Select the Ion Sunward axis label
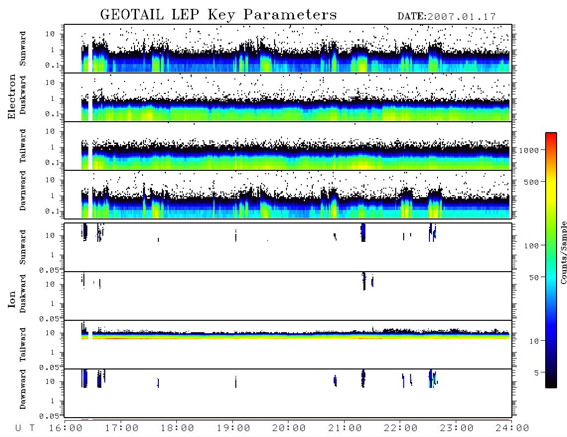This screenshot has height=437, width=567. (22, 247)
